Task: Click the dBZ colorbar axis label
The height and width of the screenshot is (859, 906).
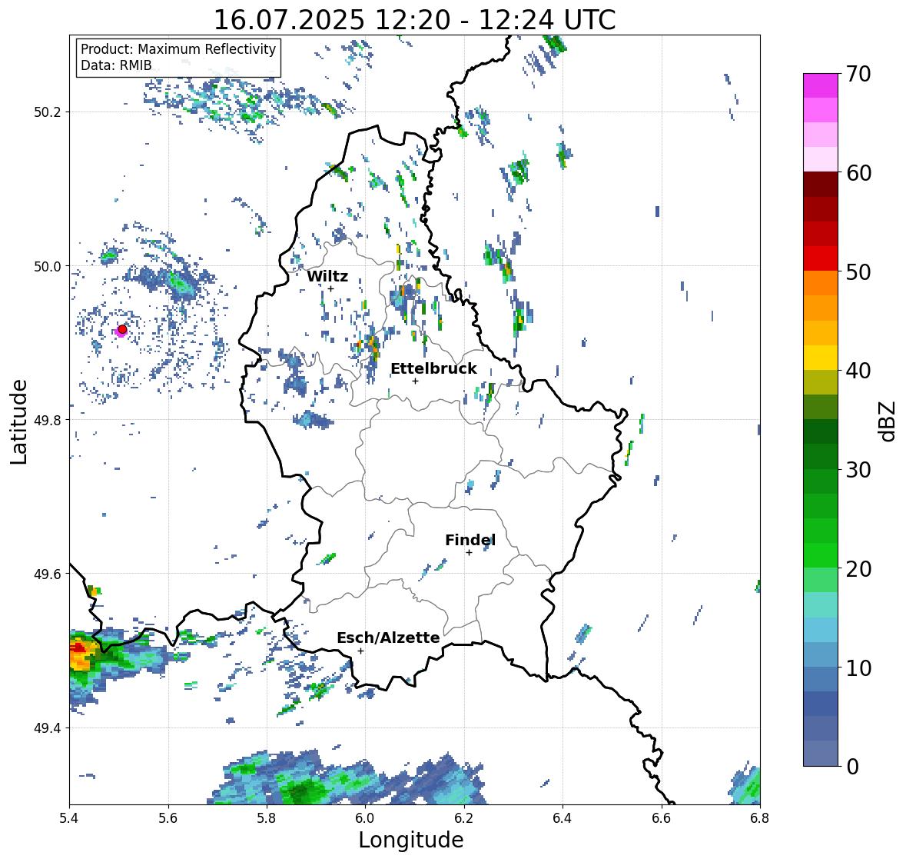Action: coord(888,420)
